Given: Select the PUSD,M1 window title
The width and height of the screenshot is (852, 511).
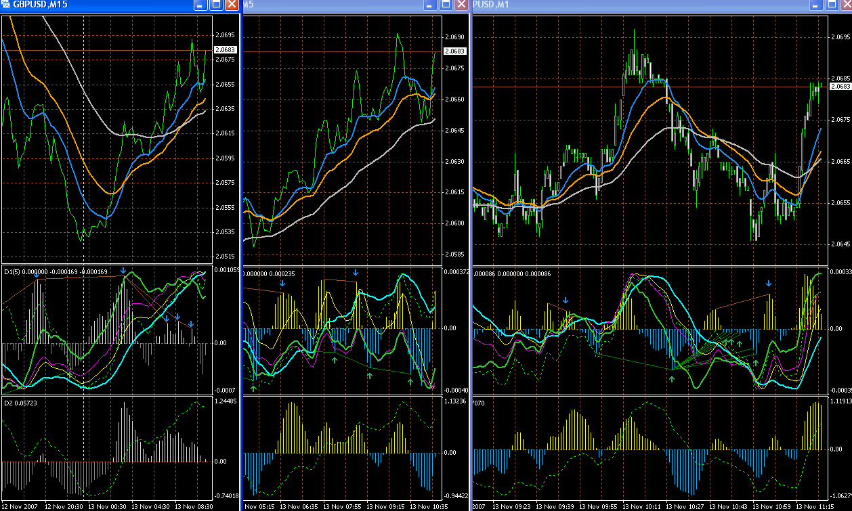Looking at the screenshot, I should click(x=491, y=5).
